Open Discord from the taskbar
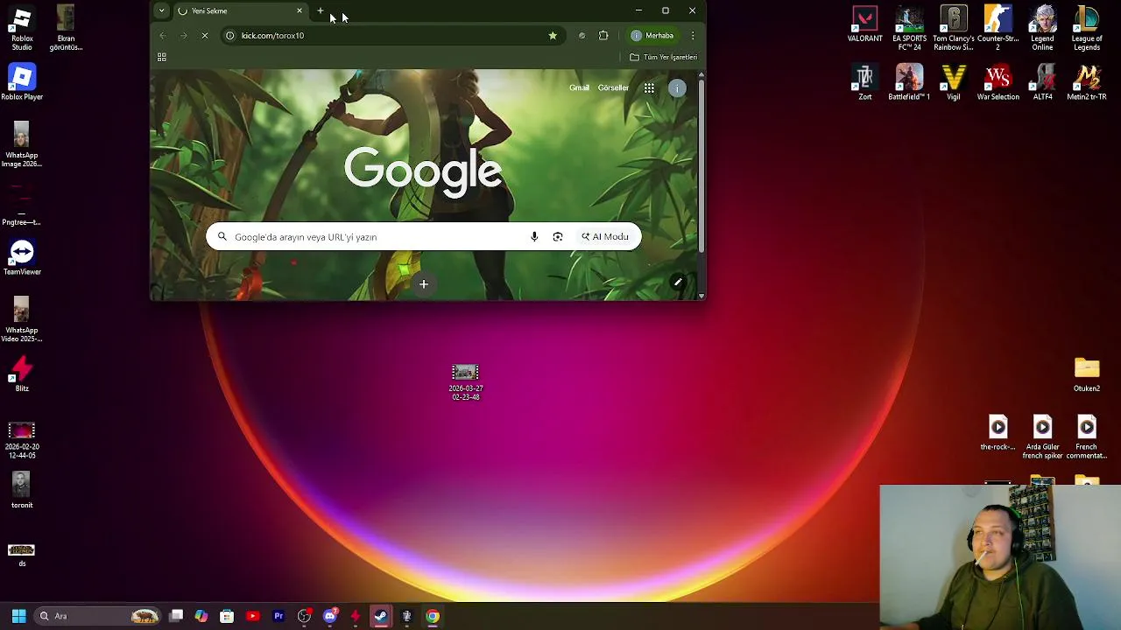This screenshot has width=1121, height=630. pos(330,616)
